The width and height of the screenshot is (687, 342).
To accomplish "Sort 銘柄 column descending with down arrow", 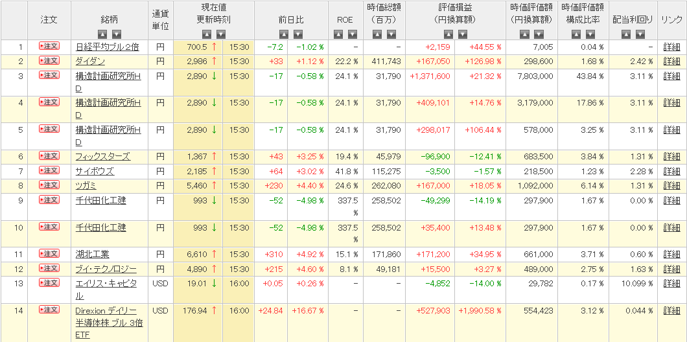I will tap(116, 34).
